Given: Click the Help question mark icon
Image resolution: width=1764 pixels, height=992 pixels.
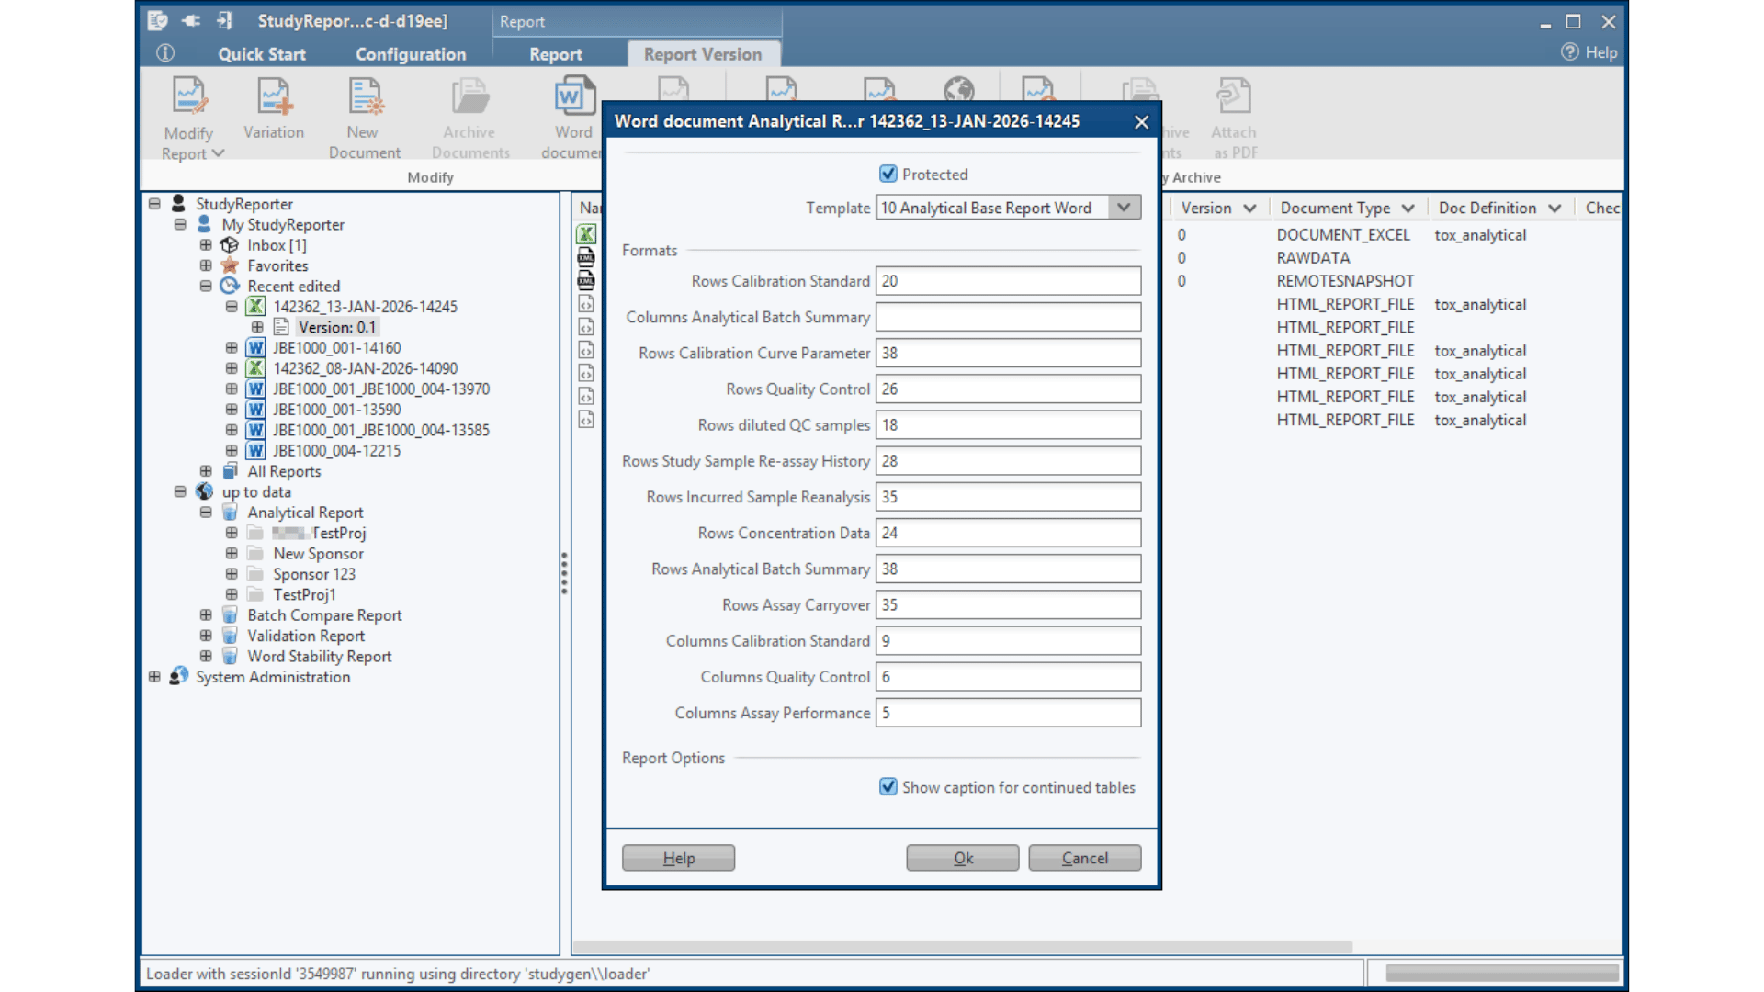Looking at the screenshot, I should point(1569,52).
